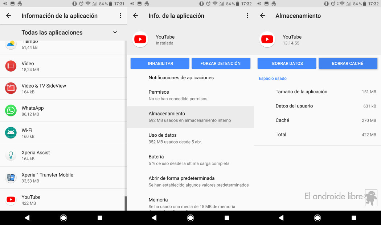This screenshot has height=225, width=381.
Task: Go back from Info. de la aplicación screen
Action: [136, 16]
